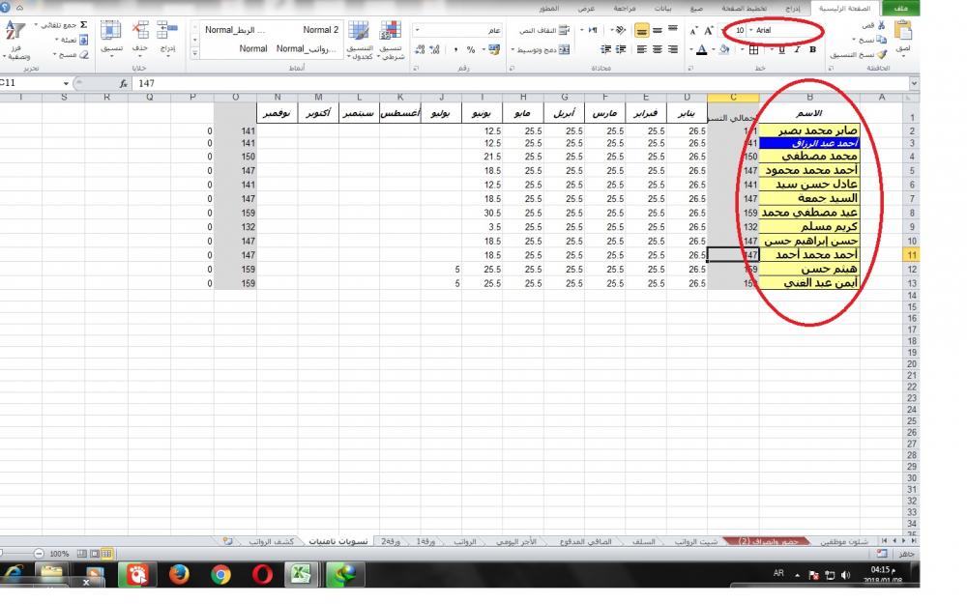Cut selection with the scissors icon
Viewport: 967px width, 604px height.
point(881,25)
